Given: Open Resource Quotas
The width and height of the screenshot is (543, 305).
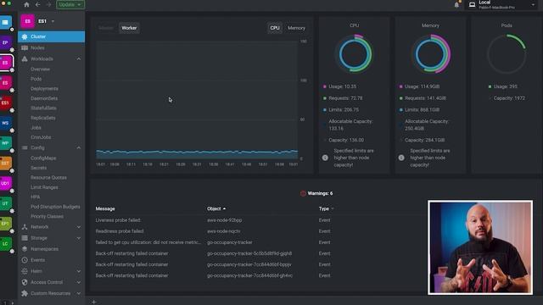Looking at the screenshot, I should point(48,177).
